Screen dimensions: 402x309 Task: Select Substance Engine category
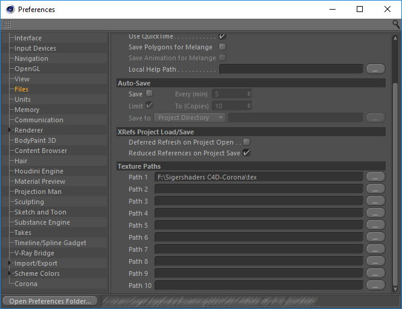point(42,222)
